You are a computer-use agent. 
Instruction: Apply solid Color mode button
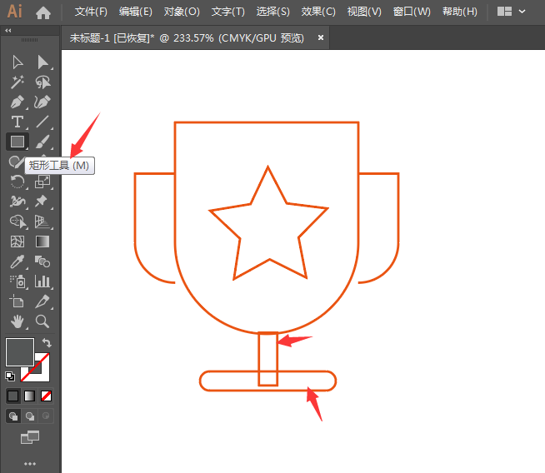12,396
